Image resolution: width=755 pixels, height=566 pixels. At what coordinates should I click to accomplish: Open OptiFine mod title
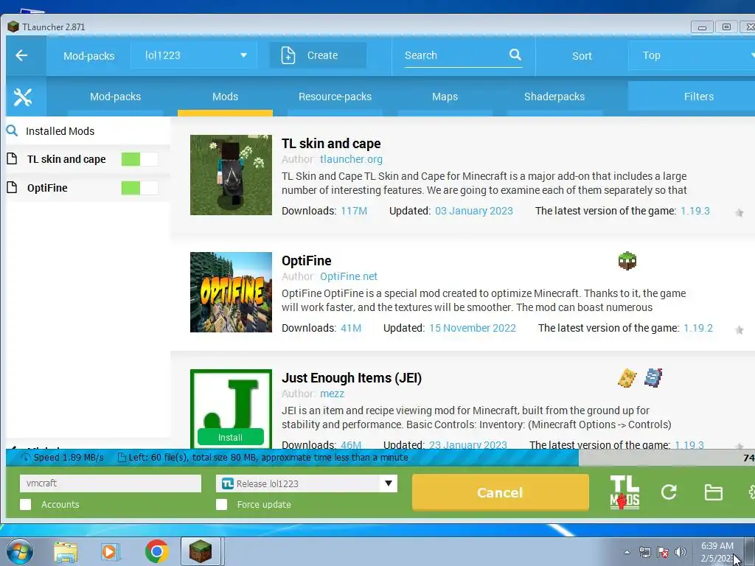306,261
